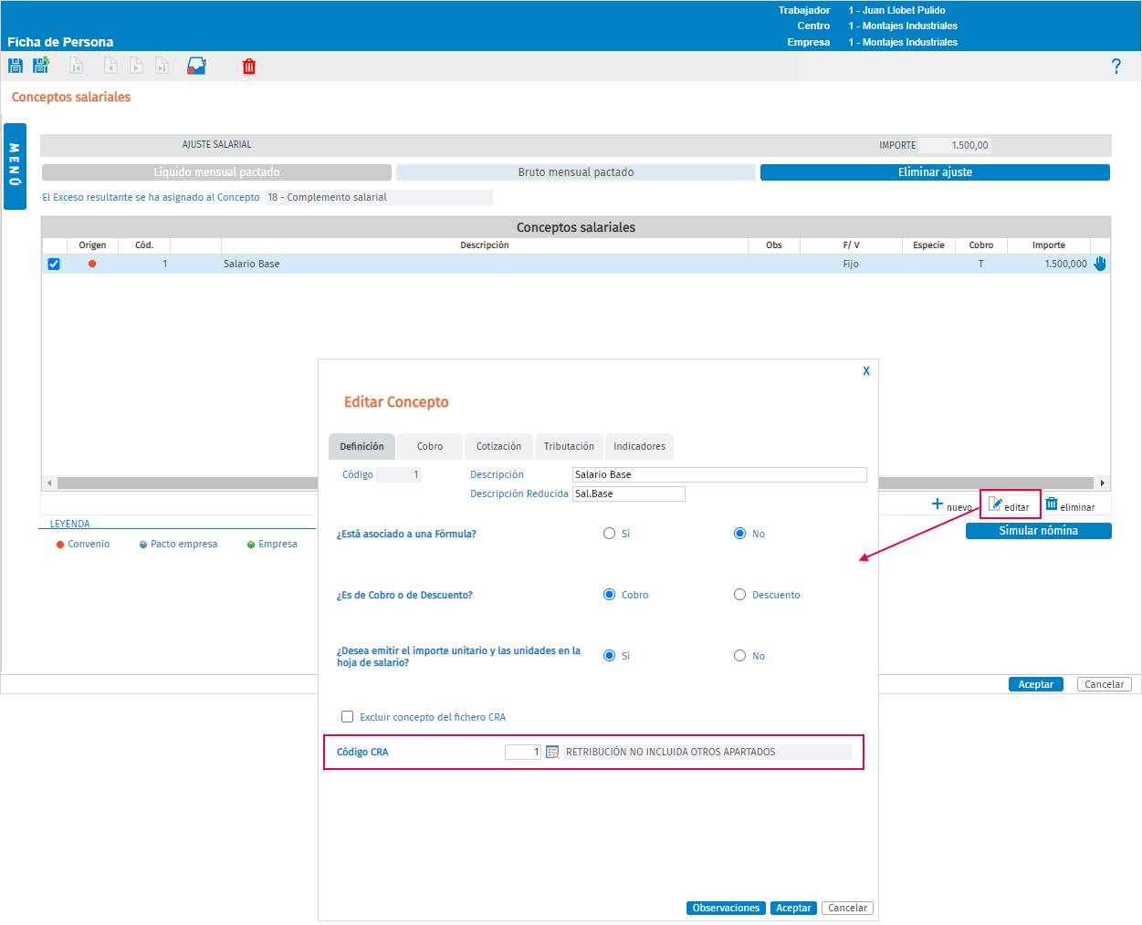Close the Editar Concepto dialog with X
This screenshot has width=1142, height=925.
tap(866, 371)
